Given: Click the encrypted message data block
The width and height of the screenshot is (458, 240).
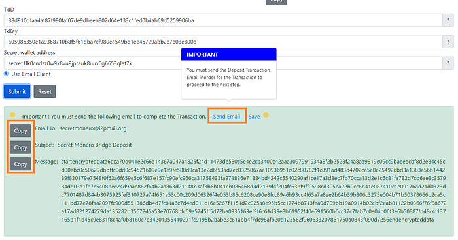Looking at the screenshot, I should click(x=254, y=190).
